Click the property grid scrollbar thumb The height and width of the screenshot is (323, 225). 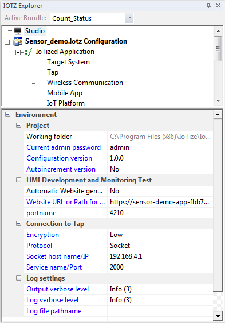[218, 205]
